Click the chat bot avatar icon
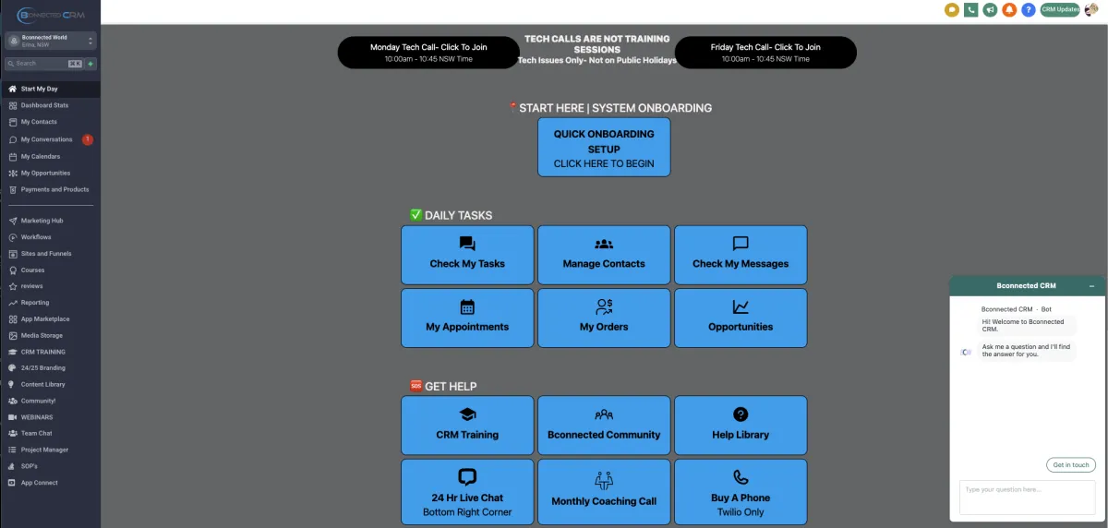 coord(966,352)
